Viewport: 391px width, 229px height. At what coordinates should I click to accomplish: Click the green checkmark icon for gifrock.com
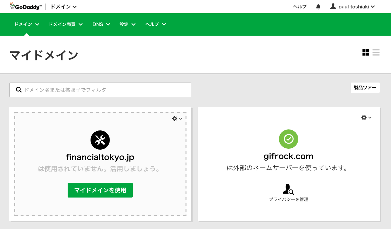click(x=289, y=139)
